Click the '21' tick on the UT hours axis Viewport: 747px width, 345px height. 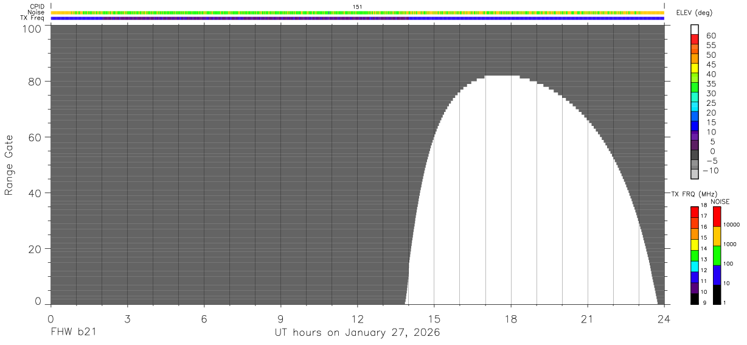point(588,319)
